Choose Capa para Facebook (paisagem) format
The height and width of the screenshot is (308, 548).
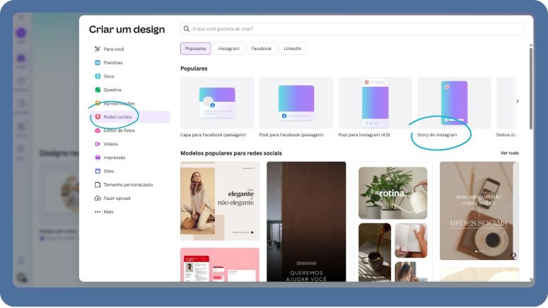click(x=217, y=107)
